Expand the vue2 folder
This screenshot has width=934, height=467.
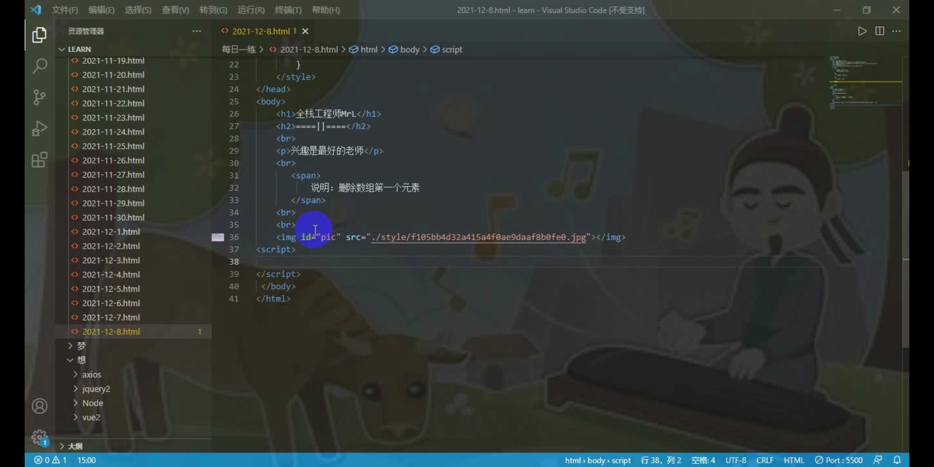pos(134,417)
